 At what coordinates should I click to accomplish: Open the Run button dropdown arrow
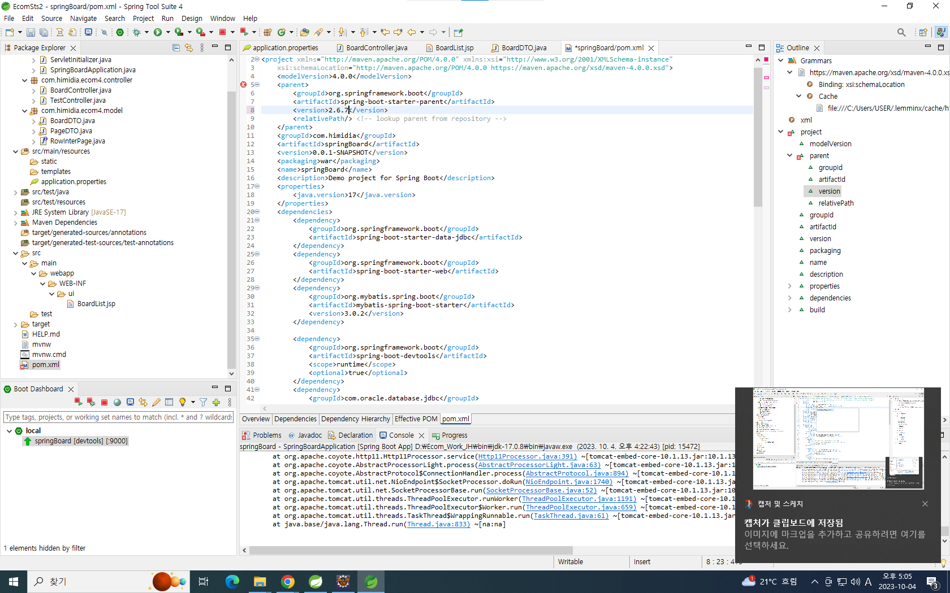click(168, 32)
